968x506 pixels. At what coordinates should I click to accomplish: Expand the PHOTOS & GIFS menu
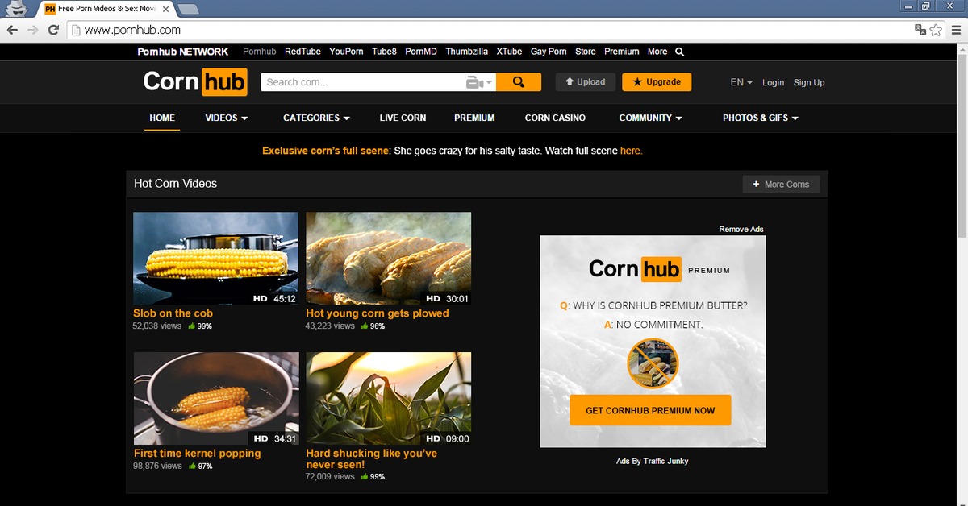coord(761,118)
